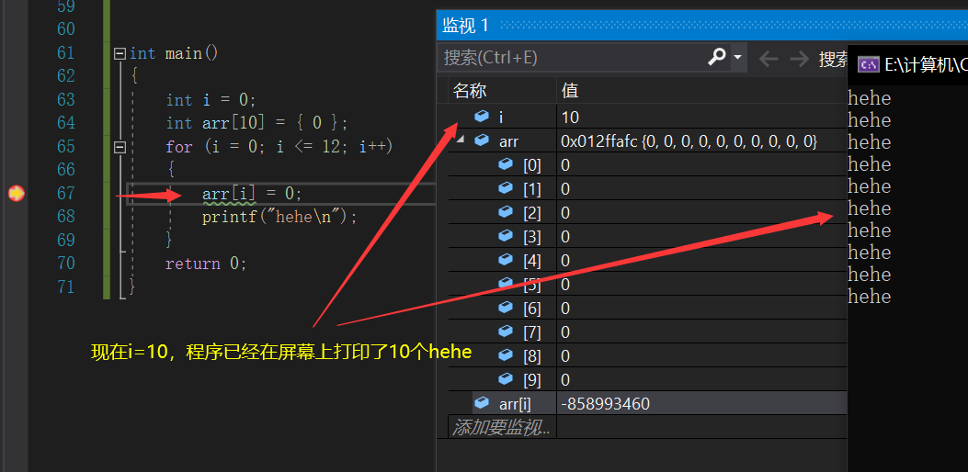This screenshot has height=472, width=968.
Task: Click the console window icon in title
Action: [868, 64]
